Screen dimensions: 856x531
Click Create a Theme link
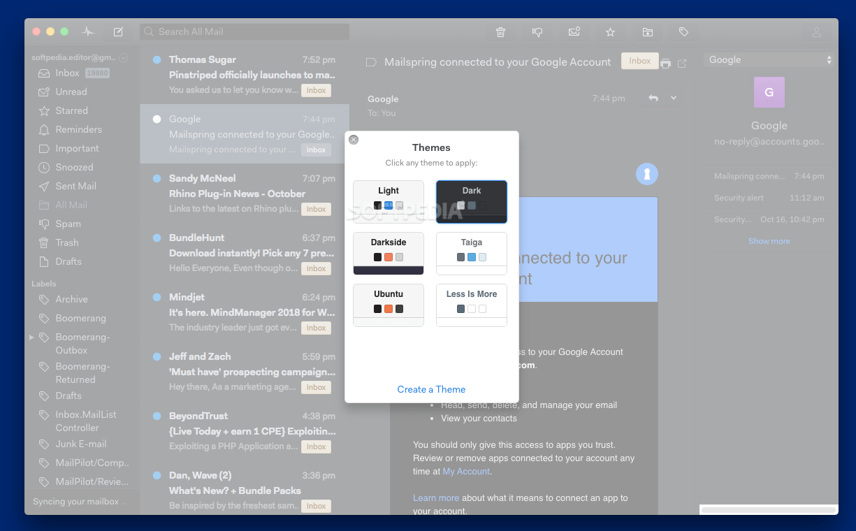pos(431,390)
